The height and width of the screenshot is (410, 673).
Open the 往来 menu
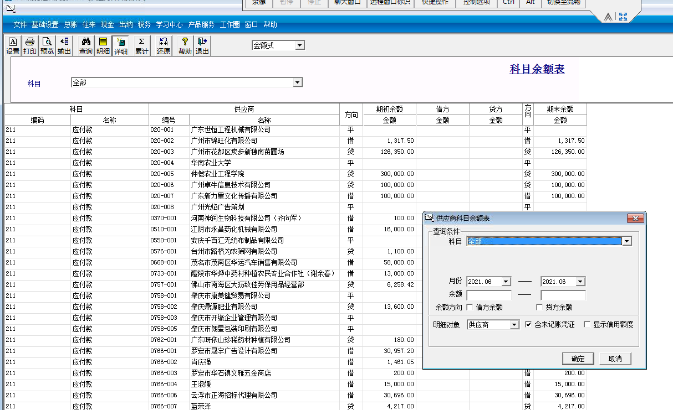89,24
